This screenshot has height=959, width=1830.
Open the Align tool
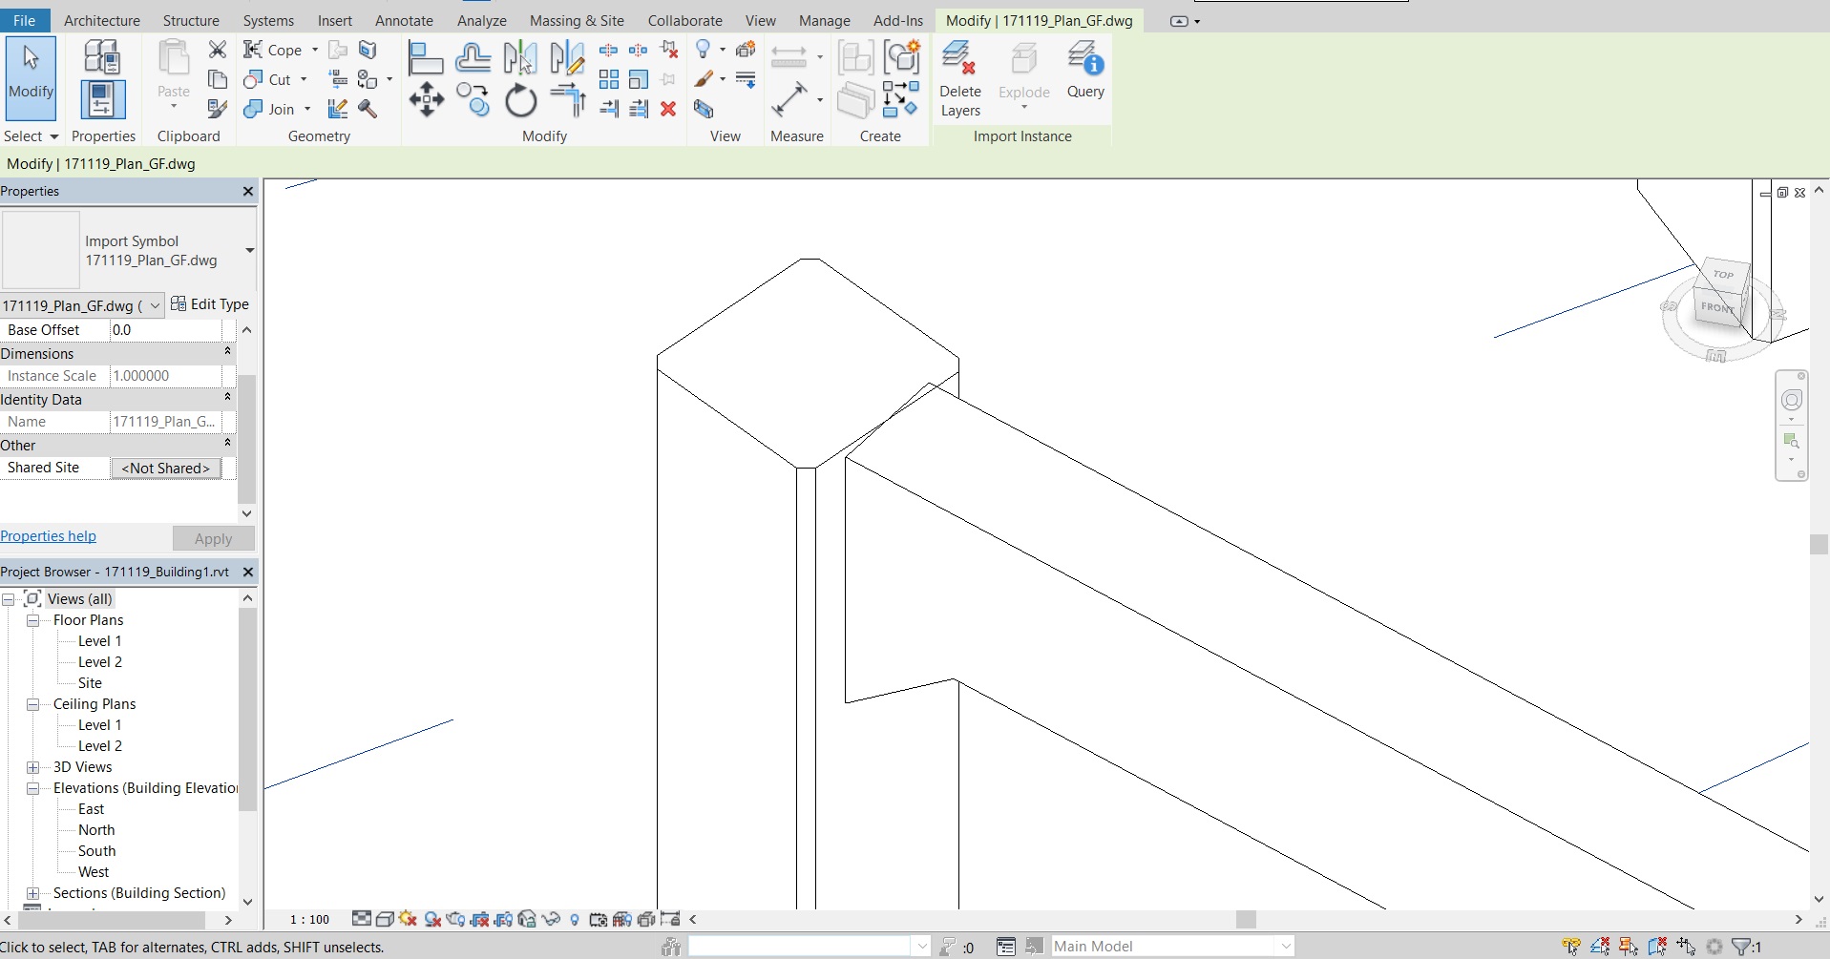[426, 57]
